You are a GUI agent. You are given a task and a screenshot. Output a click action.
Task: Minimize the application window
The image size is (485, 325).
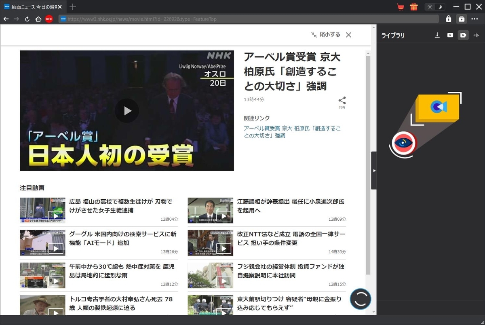(457, 7)
